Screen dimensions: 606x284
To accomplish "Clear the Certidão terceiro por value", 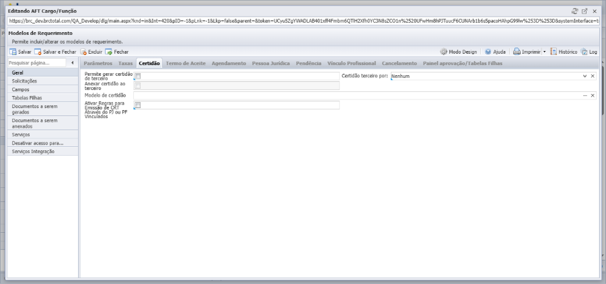I will (593, 77).
